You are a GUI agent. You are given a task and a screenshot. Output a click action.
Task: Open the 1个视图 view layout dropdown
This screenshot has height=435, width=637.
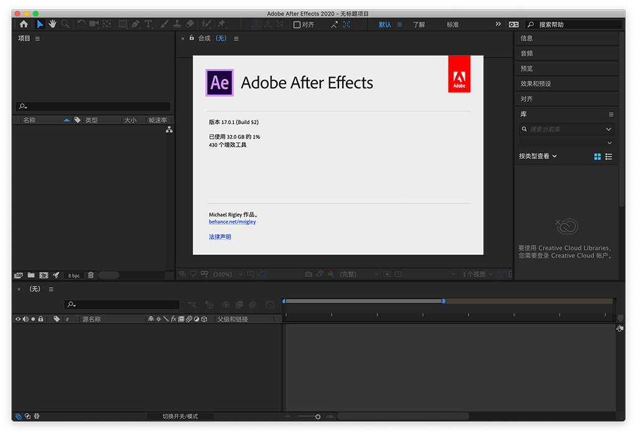tap(478, 274)
